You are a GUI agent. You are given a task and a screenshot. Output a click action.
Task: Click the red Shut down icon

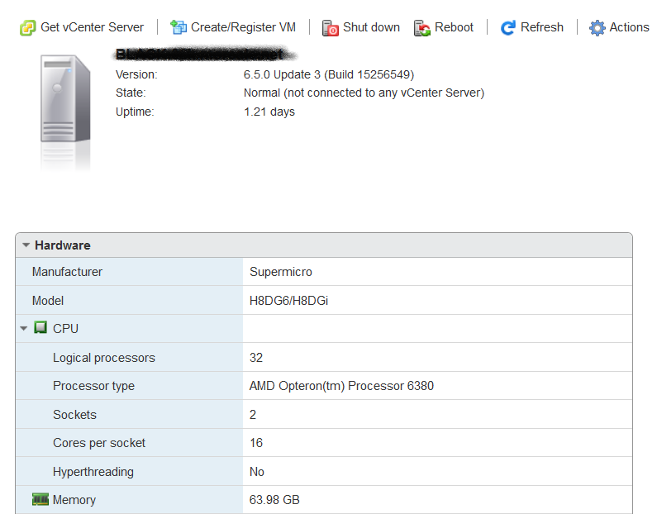(x=331, y=28)
